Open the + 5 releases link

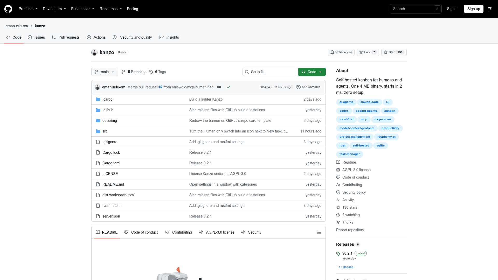[345, 267]
